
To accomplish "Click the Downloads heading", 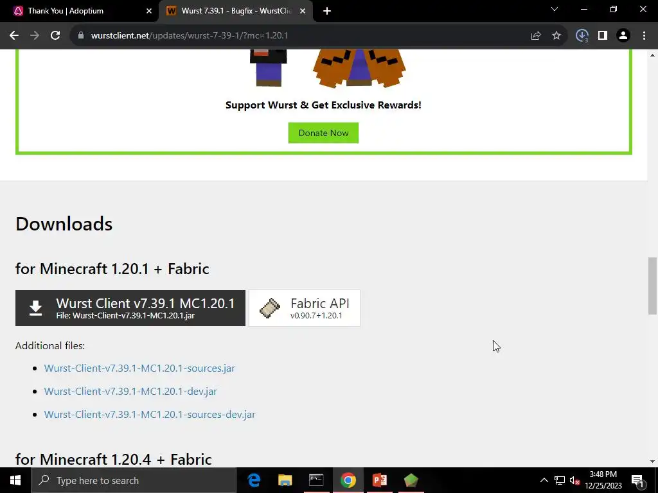I will pyautogui.click(x=64, y=224).
